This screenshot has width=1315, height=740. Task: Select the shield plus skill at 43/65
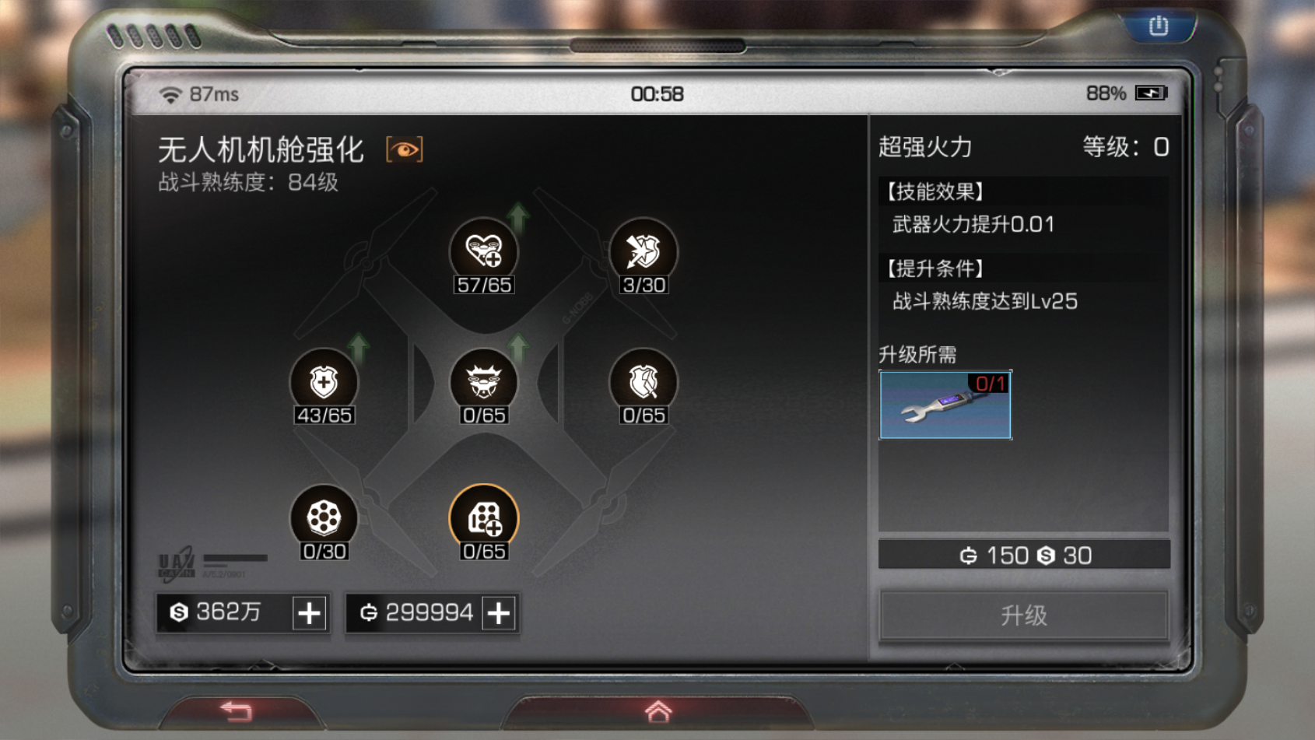point(324,381)
